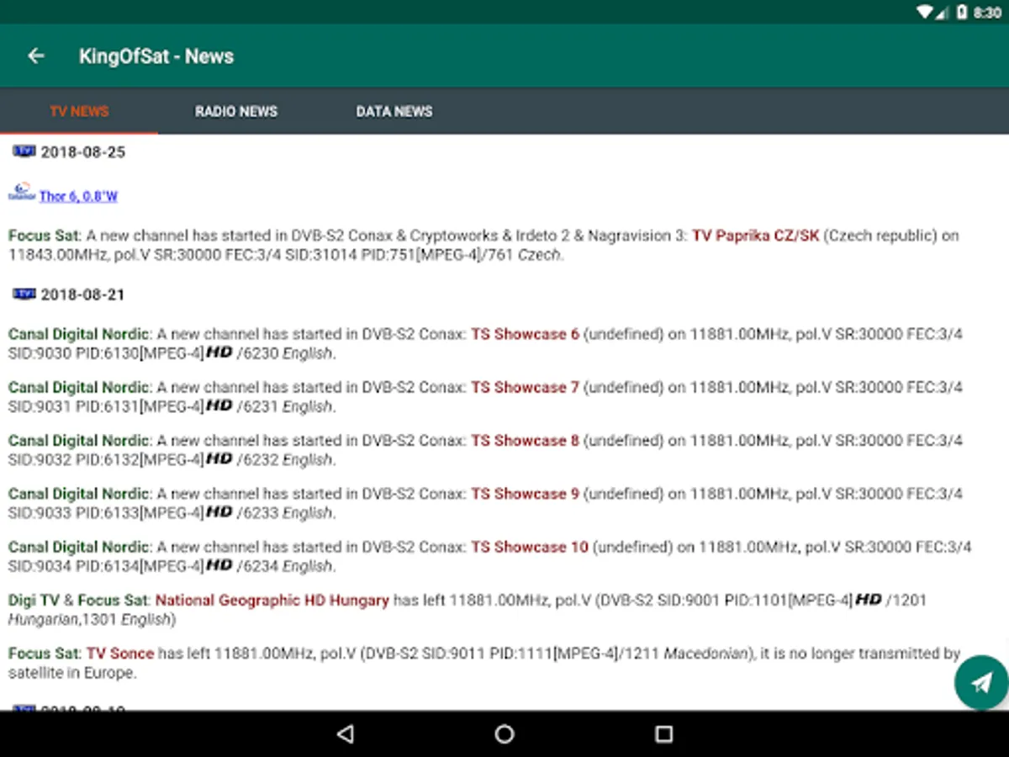Image resolution: width=1009 pixels, height=757 pixels.
Task: Open the TV Sonce channel link
Action: click(x=120, y=653)
